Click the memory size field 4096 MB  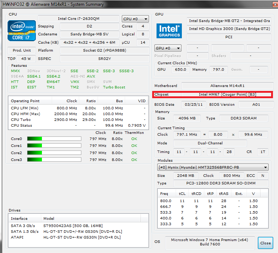click(187, 118)
